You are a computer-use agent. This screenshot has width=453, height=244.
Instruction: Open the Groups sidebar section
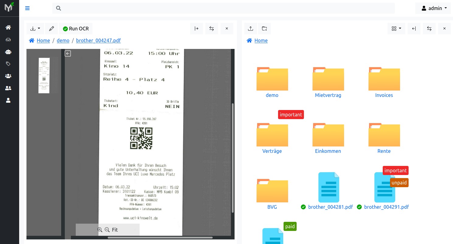[8, 76]
